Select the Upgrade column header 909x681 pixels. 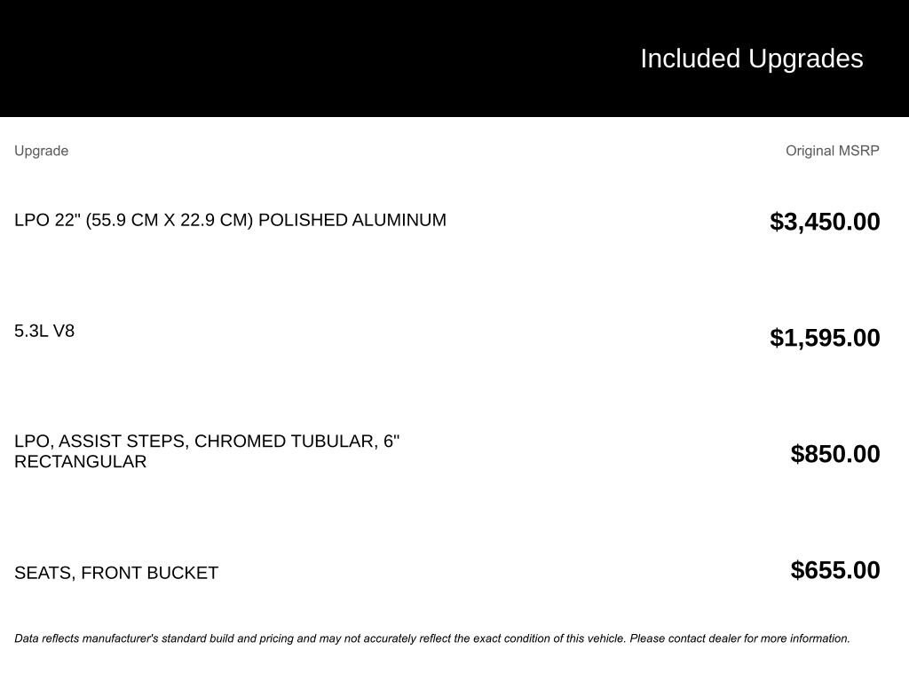(41, 151)
